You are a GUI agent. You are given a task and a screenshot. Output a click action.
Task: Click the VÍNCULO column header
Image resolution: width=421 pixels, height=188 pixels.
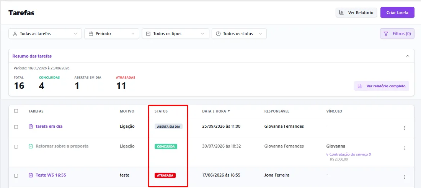(x=334, y=111)
